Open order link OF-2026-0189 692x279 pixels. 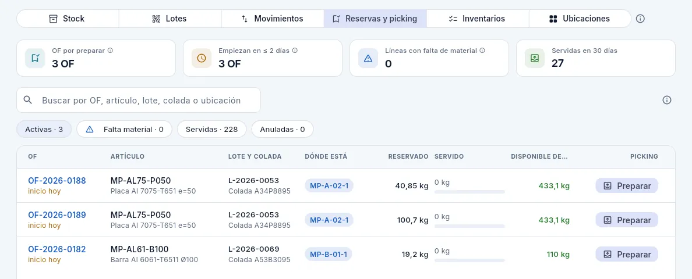(57, 214)
